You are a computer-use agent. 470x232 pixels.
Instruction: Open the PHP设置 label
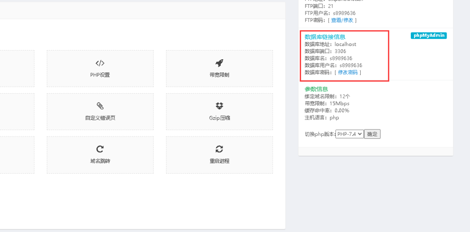100,75
